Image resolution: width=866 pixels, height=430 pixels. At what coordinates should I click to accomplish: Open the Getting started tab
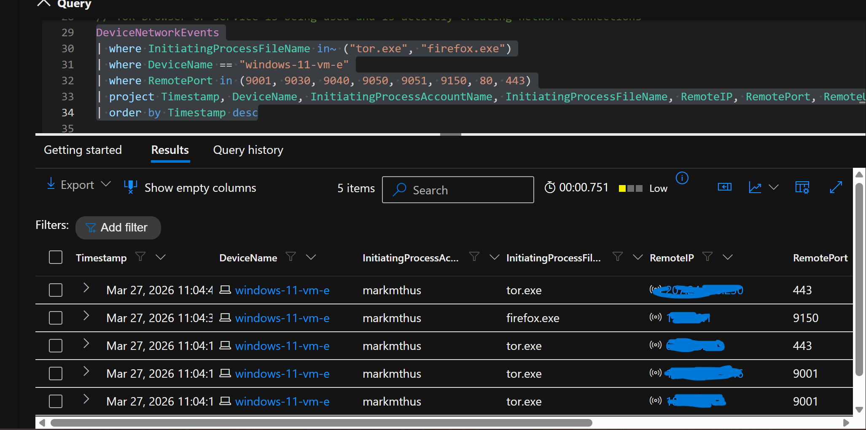point(83,150)
